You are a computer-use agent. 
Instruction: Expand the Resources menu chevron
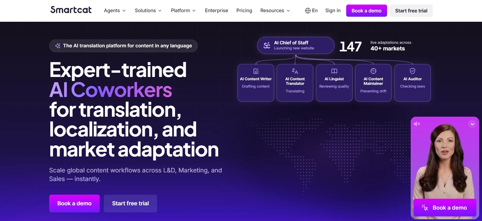(288, 11)
